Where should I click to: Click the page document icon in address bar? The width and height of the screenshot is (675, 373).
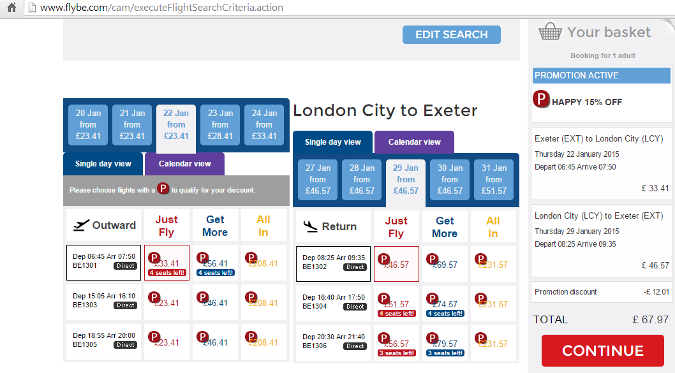coord(31,7)
